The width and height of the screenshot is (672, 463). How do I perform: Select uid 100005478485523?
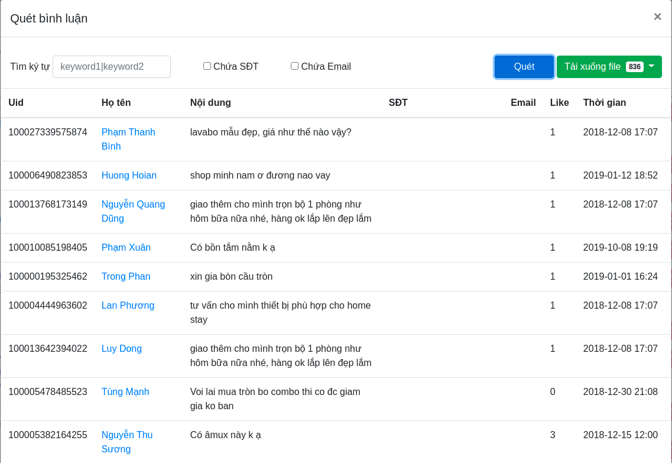[48, 392]
